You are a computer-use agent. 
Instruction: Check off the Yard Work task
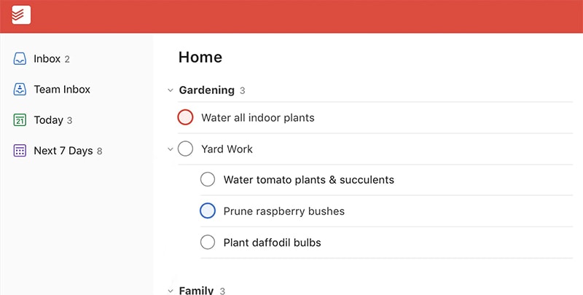pyautogui.click(x=185, y=149)
